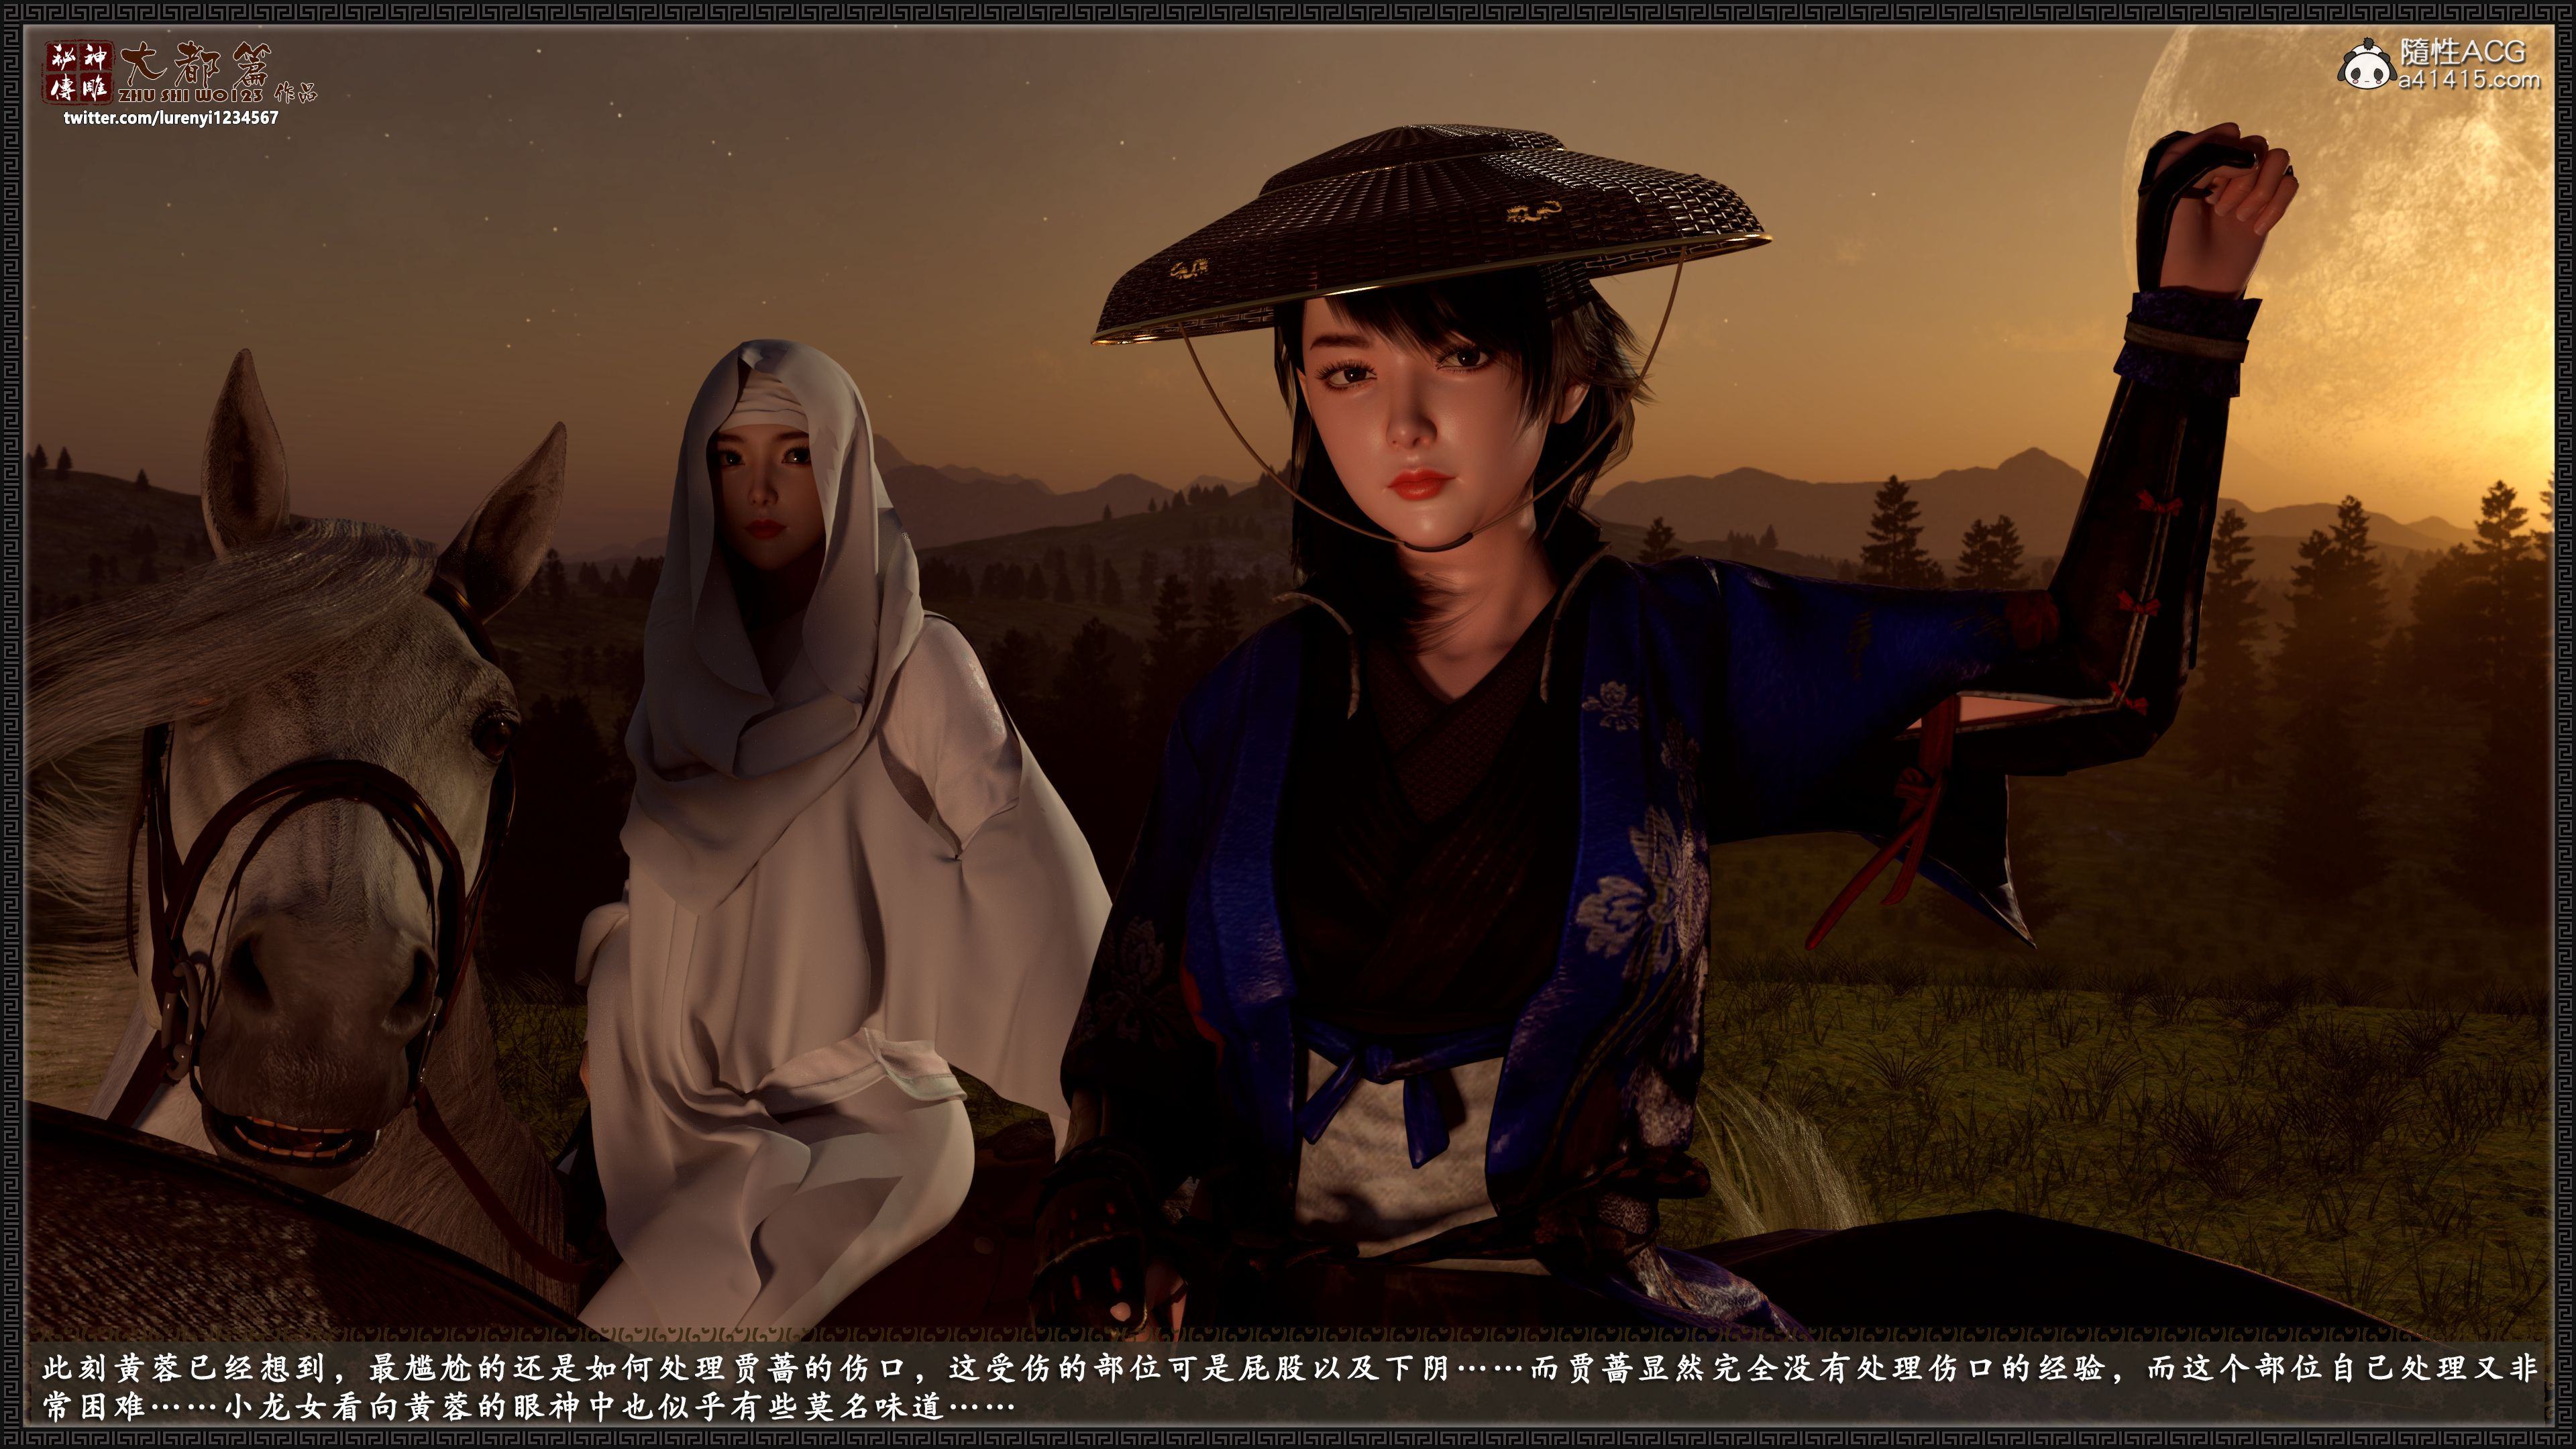This screenshot has height=1449, width=2576.
Task: Click the red seal stamp logo
Action: pyautogui.click(x=78, y=72)
